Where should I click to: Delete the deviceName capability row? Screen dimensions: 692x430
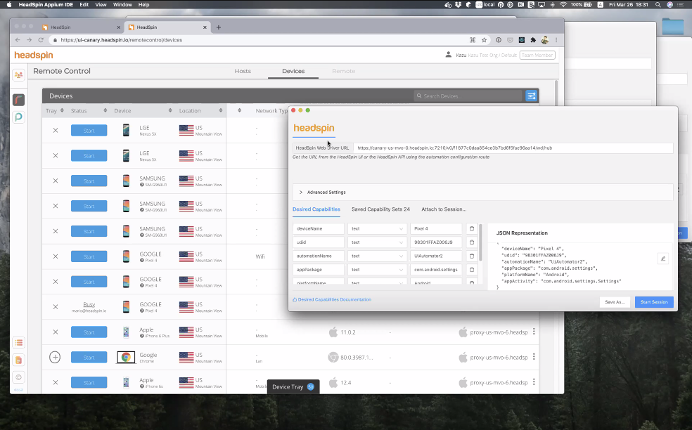pos(472,228)
